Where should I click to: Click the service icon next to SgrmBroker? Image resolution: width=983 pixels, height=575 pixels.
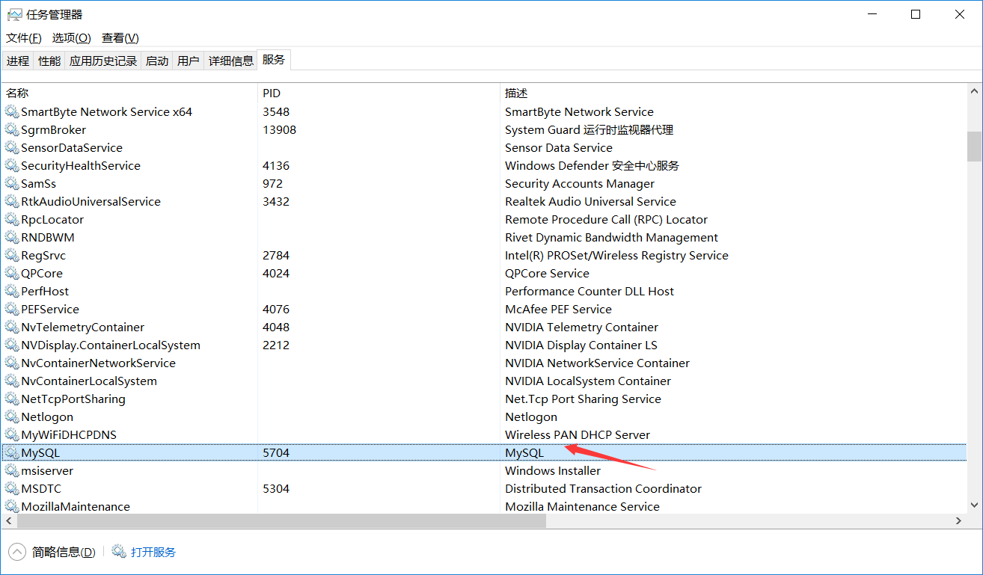click(x=11, y=130)
